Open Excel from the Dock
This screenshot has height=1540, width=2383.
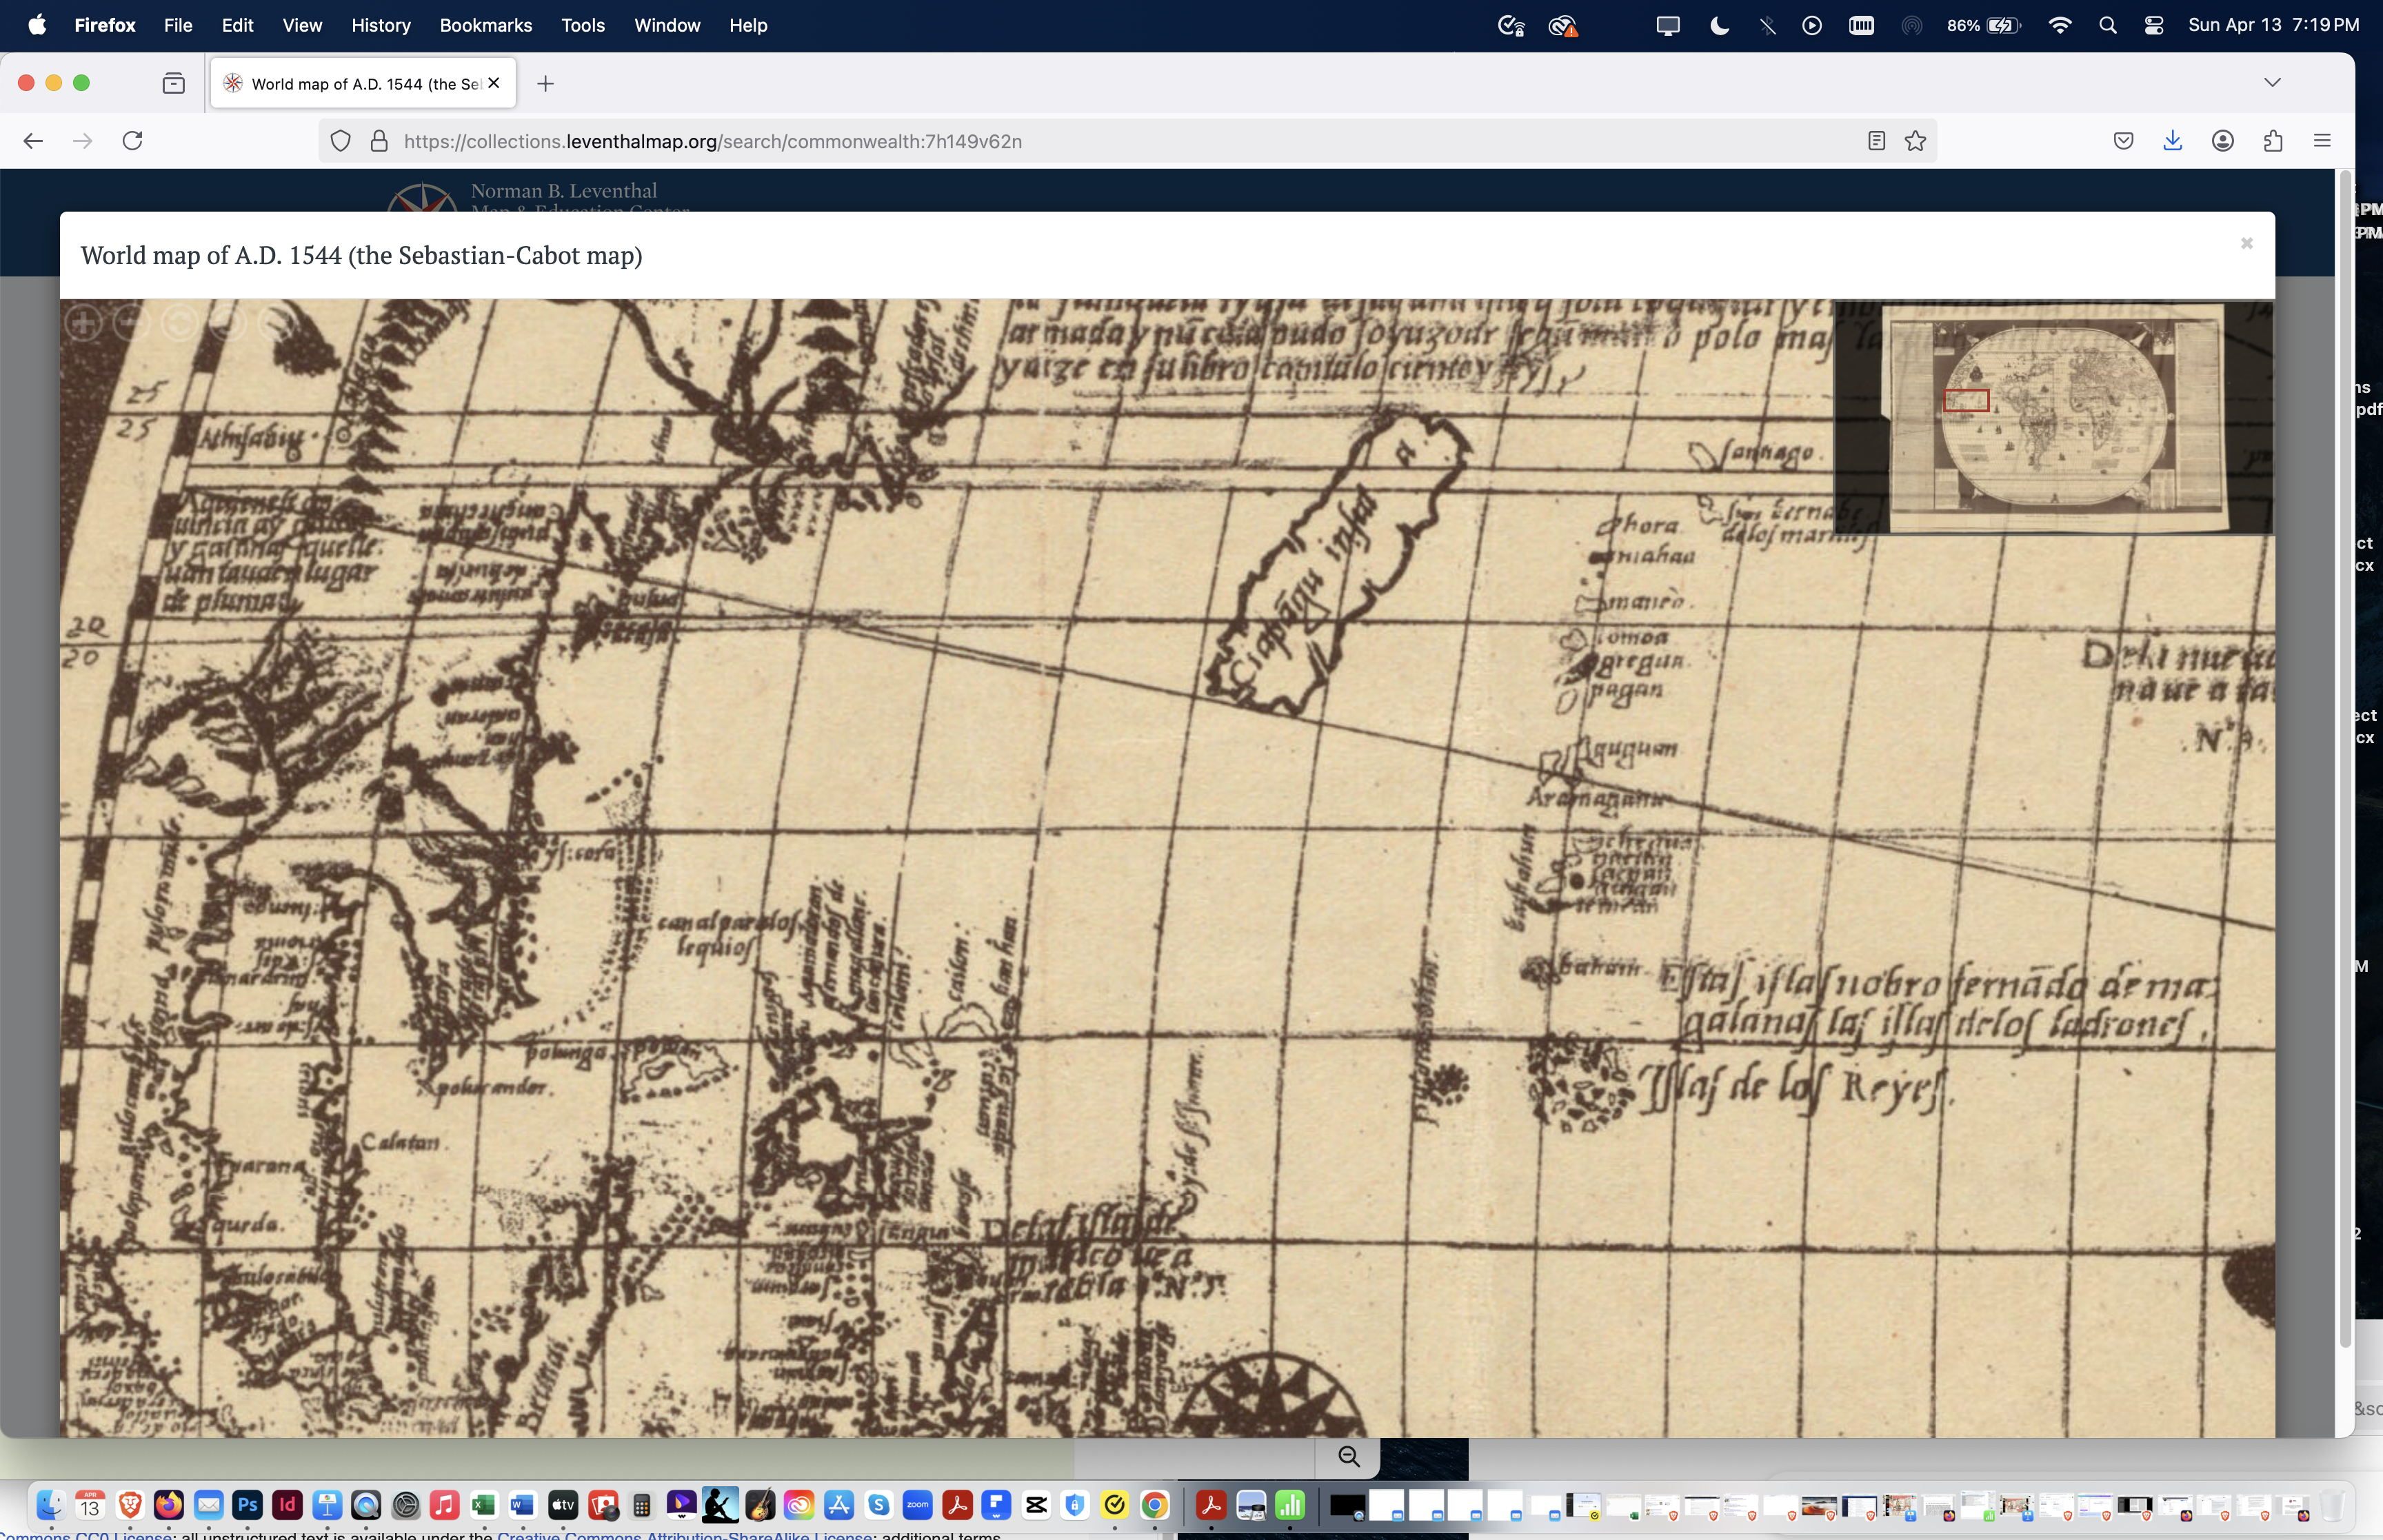pyautogui.click(x=484, y=1504)
